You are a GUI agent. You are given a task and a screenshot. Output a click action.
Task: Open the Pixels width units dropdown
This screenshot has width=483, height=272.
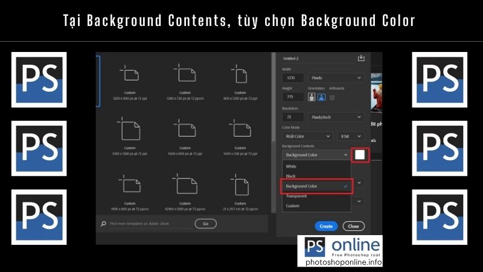[336, 78]
